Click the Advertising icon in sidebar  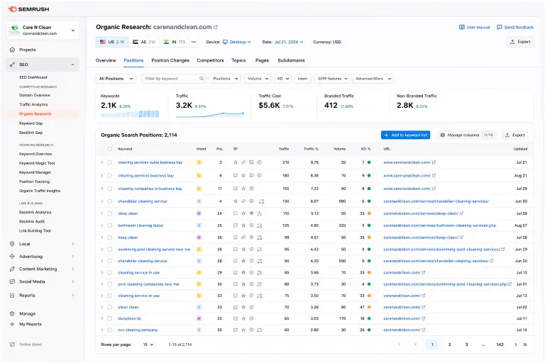pos(12,257)
